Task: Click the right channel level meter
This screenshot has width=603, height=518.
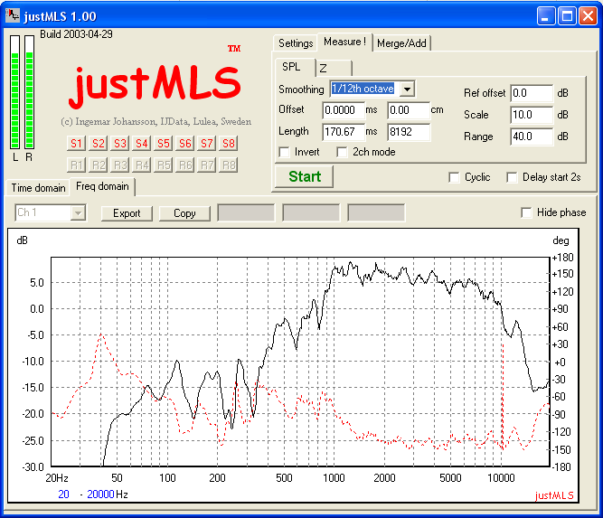Action: [29, 92]
